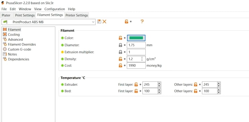
Task: Open the orange question mark help icon
Action: coord(142,22)
